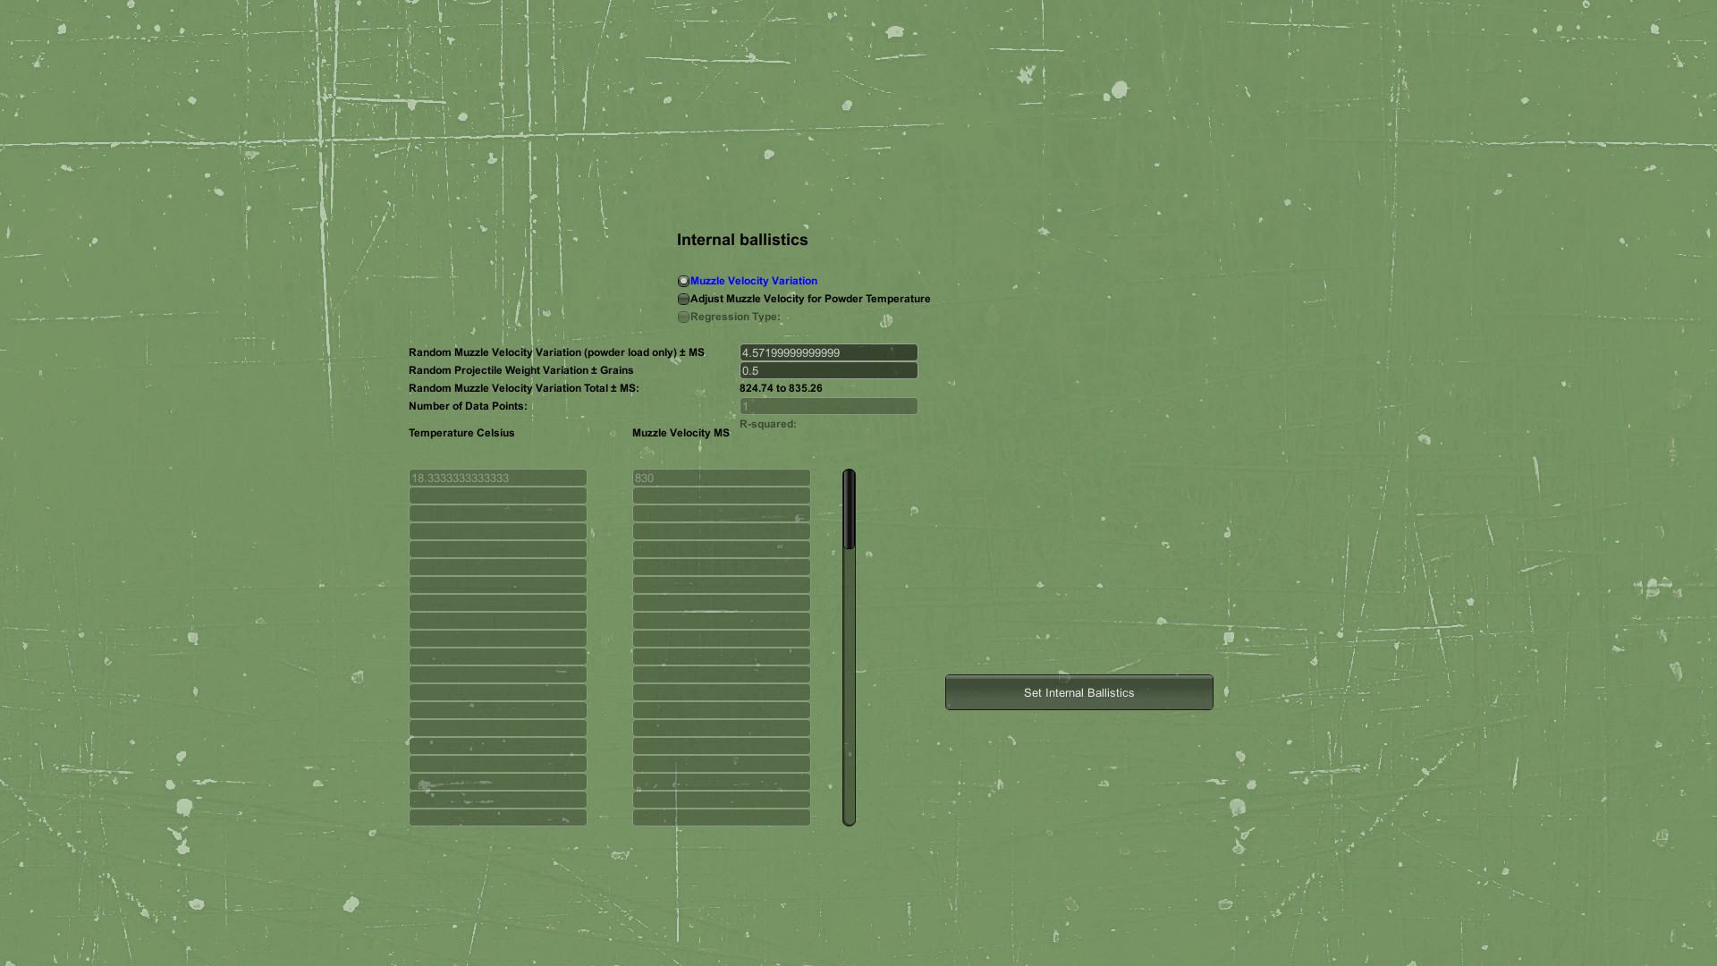Grab the black data table scrollbar thumb
1717x966 pixels.
pos(849,509)
